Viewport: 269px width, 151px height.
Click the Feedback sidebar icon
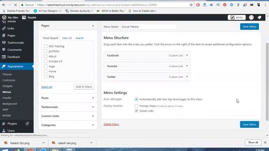tap(4, 57)
